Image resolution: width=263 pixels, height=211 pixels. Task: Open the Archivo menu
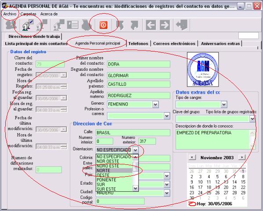[10, 14]
